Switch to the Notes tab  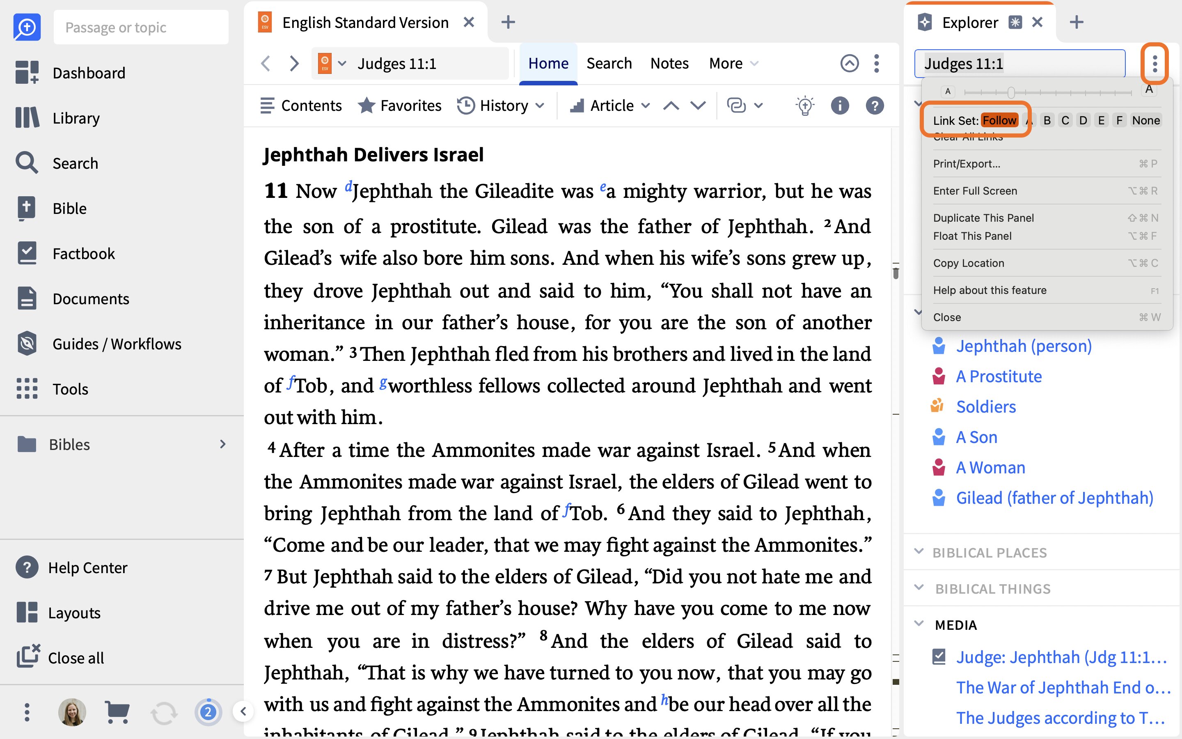[x=669, y=63]
